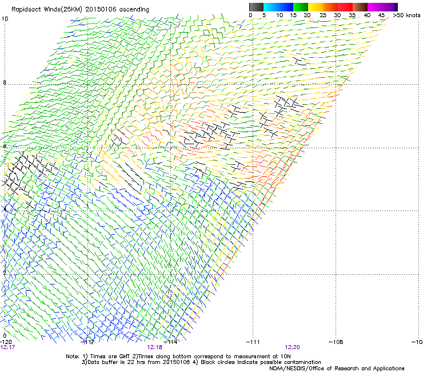
Task: Click the "Data buffer is 22 hrs" footnote line
Action: click(x=201, y=362)
